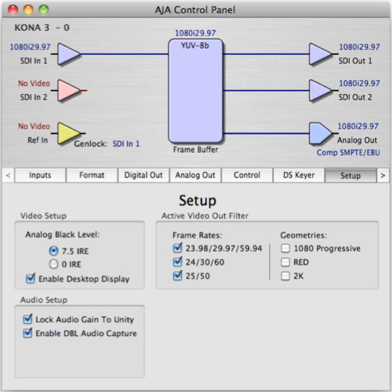This screenshot has height=392, width=392.
Task: Click the No Video label for Ref In
Action: [x=34, y=126]
